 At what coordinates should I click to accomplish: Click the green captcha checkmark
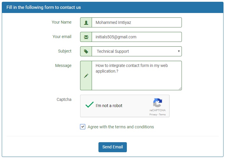(89, 105)
